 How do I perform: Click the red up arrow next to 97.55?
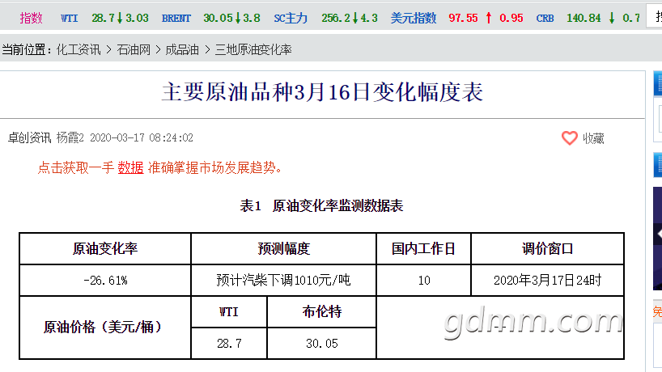489,18
